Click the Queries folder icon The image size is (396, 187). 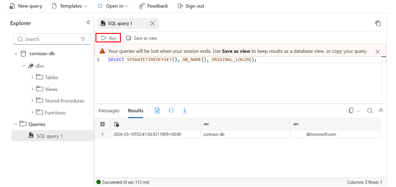coord(23,124)
